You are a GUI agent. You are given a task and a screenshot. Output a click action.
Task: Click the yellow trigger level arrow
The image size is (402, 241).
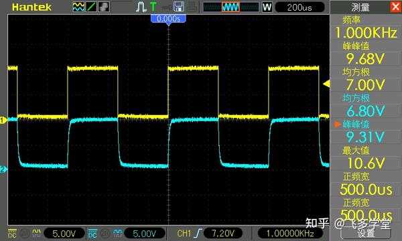[326, 84]
